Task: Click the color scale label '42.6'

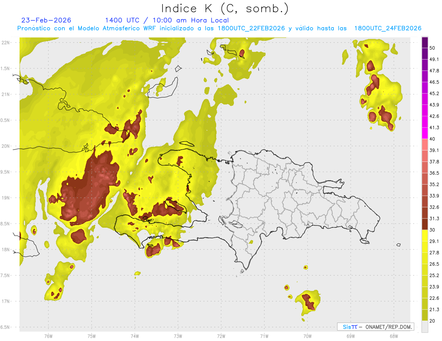Action: (434, 116)
